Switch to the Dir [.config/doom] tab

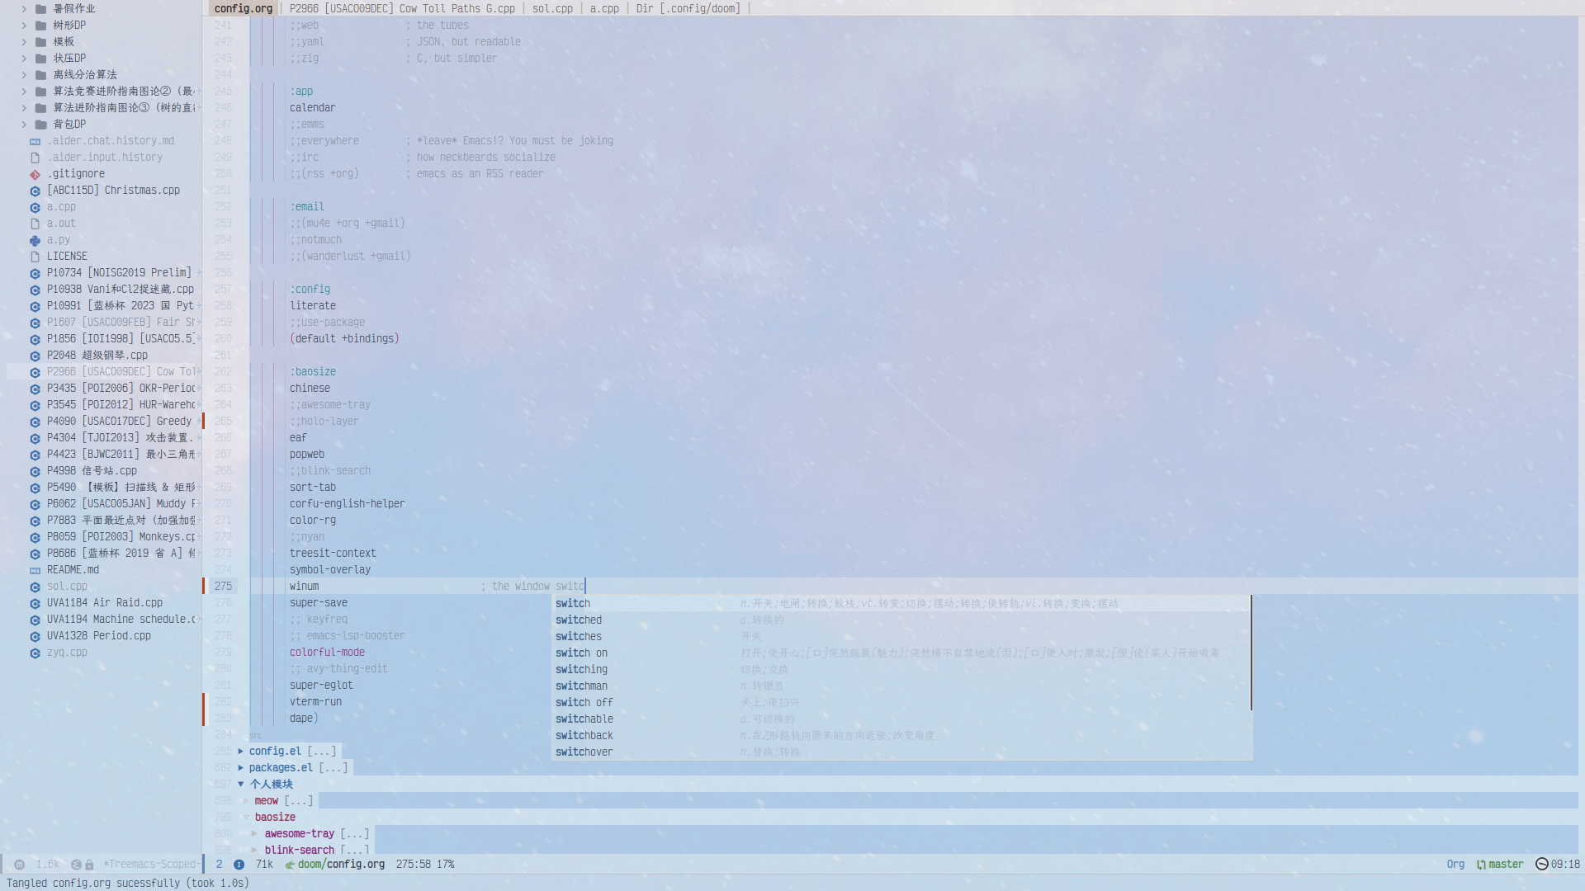coord(688,8)
